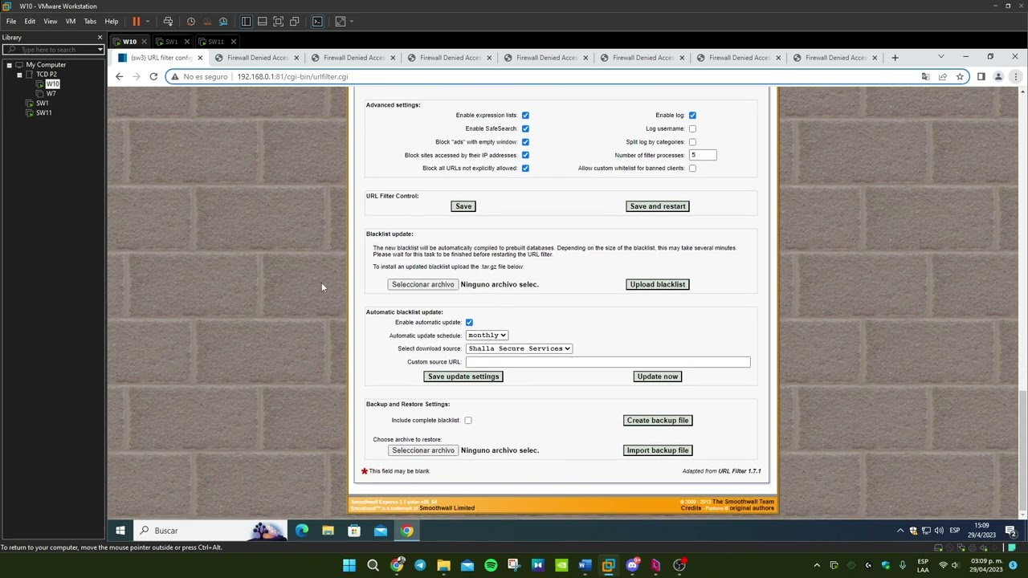Open Telegram from host taskbar
Screen dimensions: 1028x578
pyautogui.click(x=420, y=565)
